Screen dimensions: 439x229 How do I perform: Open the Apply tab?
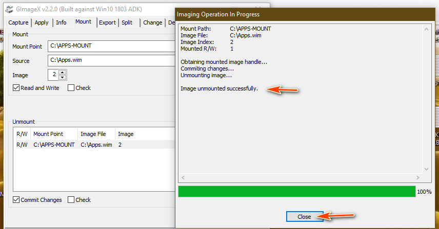pyautogui.click(x=42, y=22)
